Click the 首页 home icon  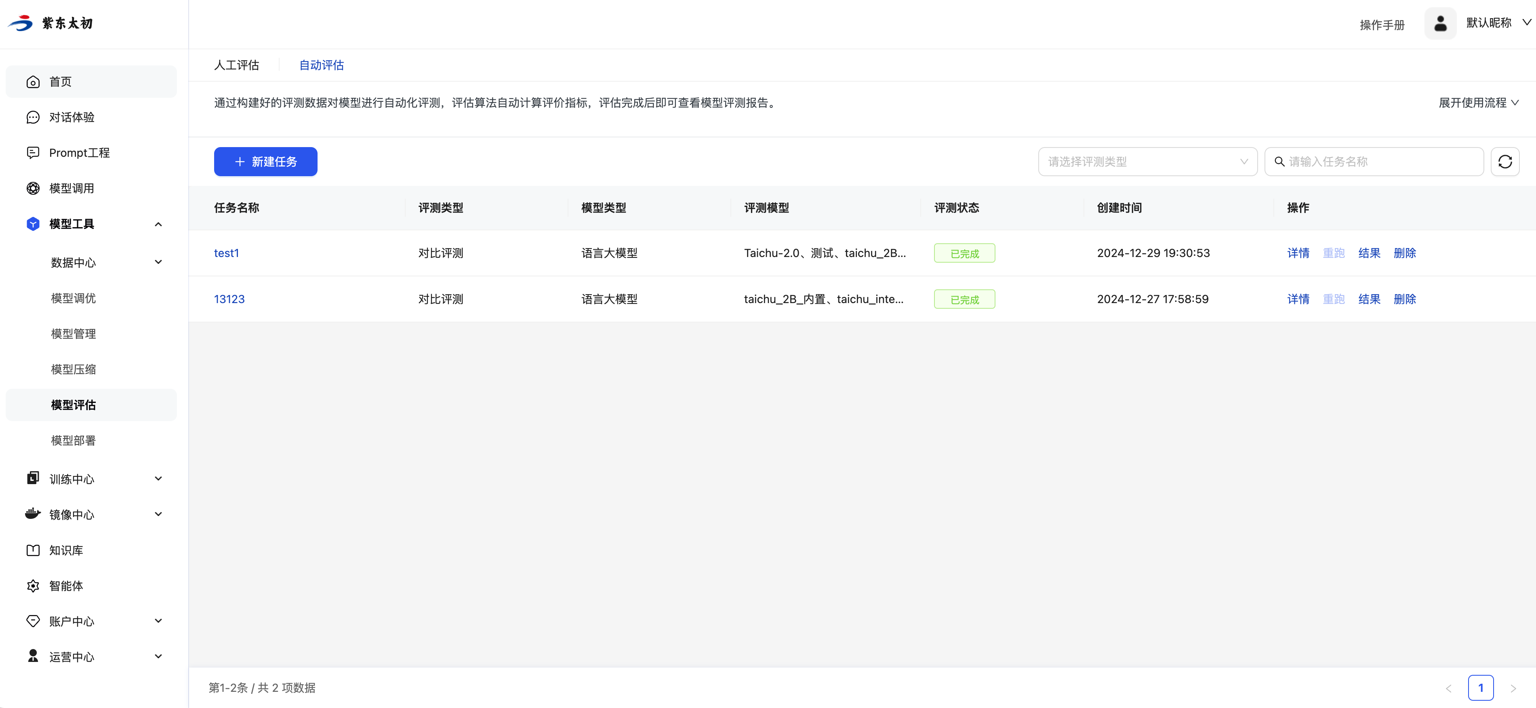33,82
